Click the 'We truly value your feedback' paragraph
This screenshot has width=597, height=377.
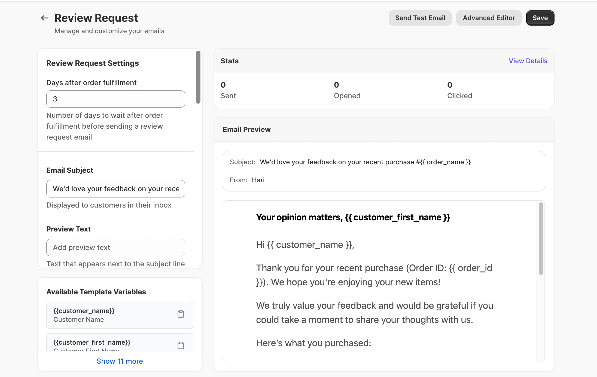[x=374, y=313]
